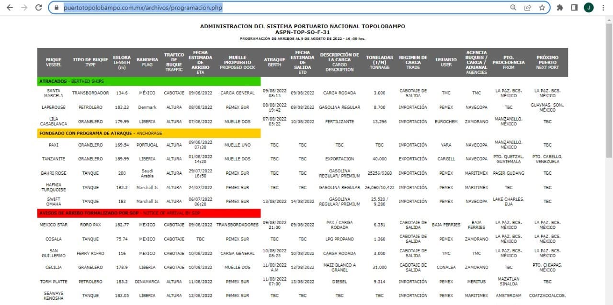Click the share page icon

(x=528, y=8)
